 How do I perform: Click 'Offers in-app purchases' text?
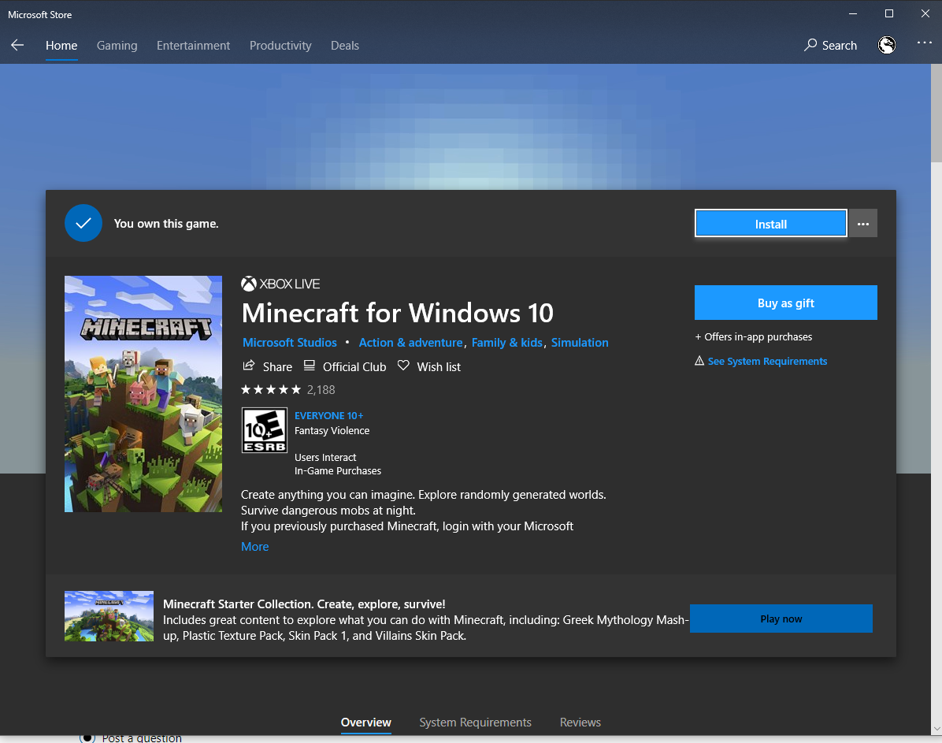[753, 336]
